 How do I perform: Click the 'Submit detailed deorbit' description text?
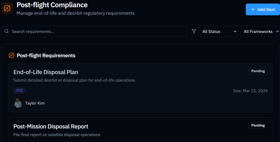(x=74, y=80)
